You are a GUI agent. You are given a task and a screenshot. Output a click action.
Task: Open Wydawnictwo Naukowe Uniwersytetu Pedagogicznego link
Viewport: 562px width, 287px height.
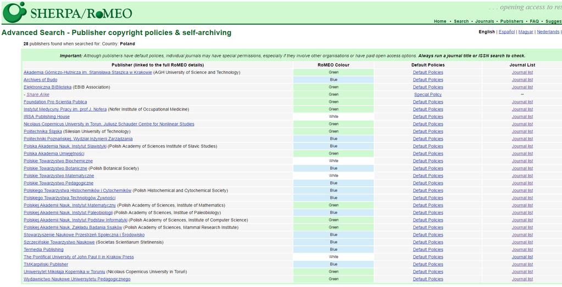(77, 279)
